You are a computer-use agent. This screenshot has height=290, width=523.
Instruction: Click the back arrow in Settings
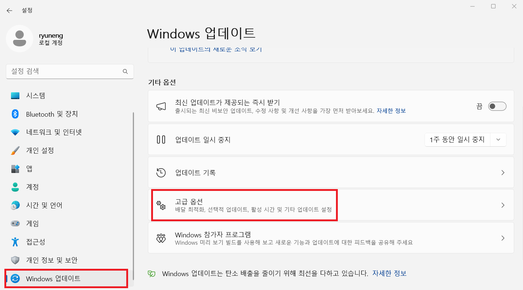(x=10, y=11)
